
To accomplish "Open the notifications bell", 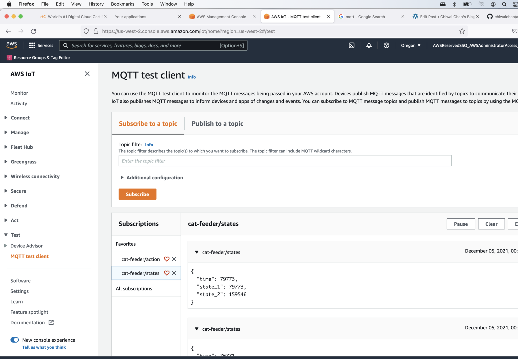I will (369, 46).
